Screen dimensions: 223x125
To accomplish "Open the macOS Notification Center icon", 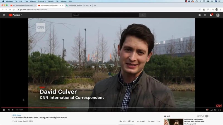I will tap(219, 1).
